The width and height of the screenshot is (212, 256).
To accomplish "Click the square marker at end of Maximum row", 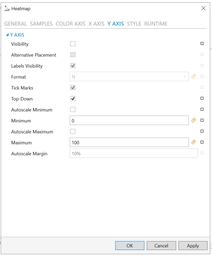I will tap(202, 142).
